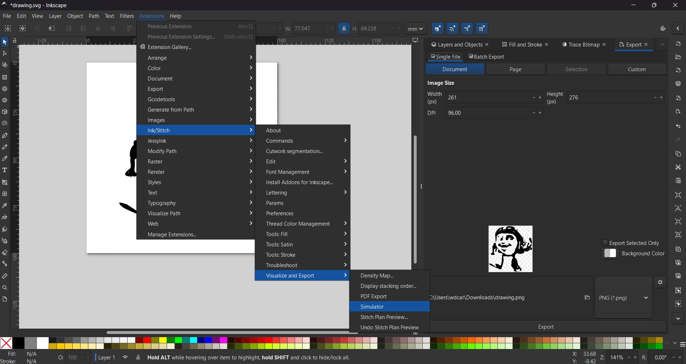Toggle move patterns with object

pyautogui.click(x=482, y=29)
